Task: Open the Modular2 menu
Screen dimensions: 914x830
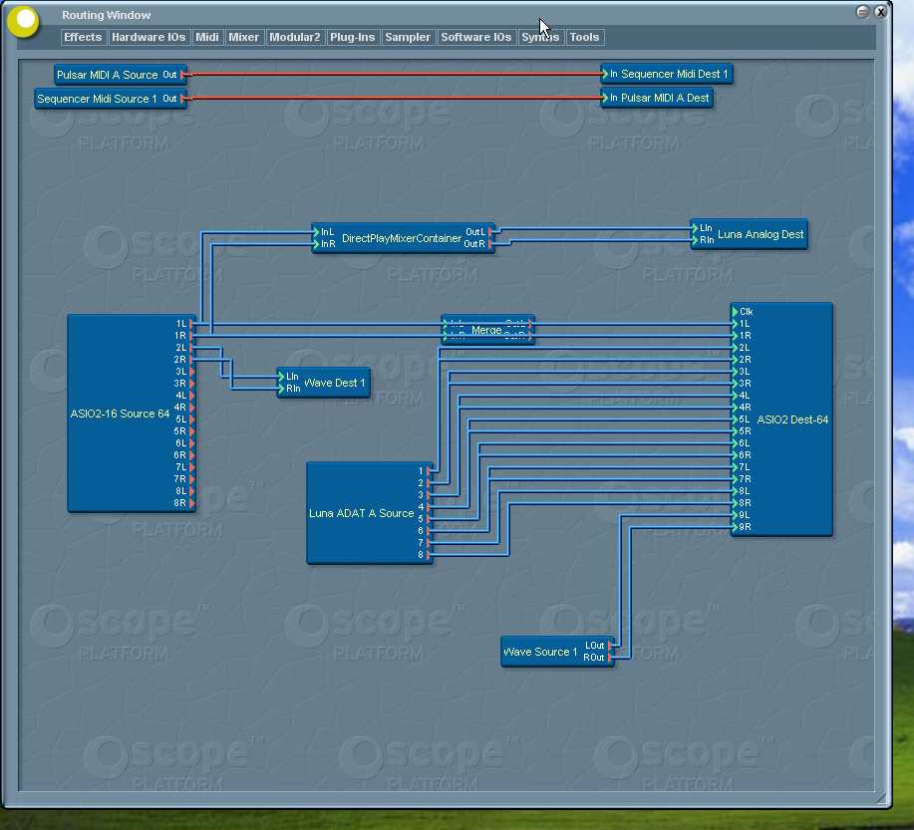Action: point(294,37)
